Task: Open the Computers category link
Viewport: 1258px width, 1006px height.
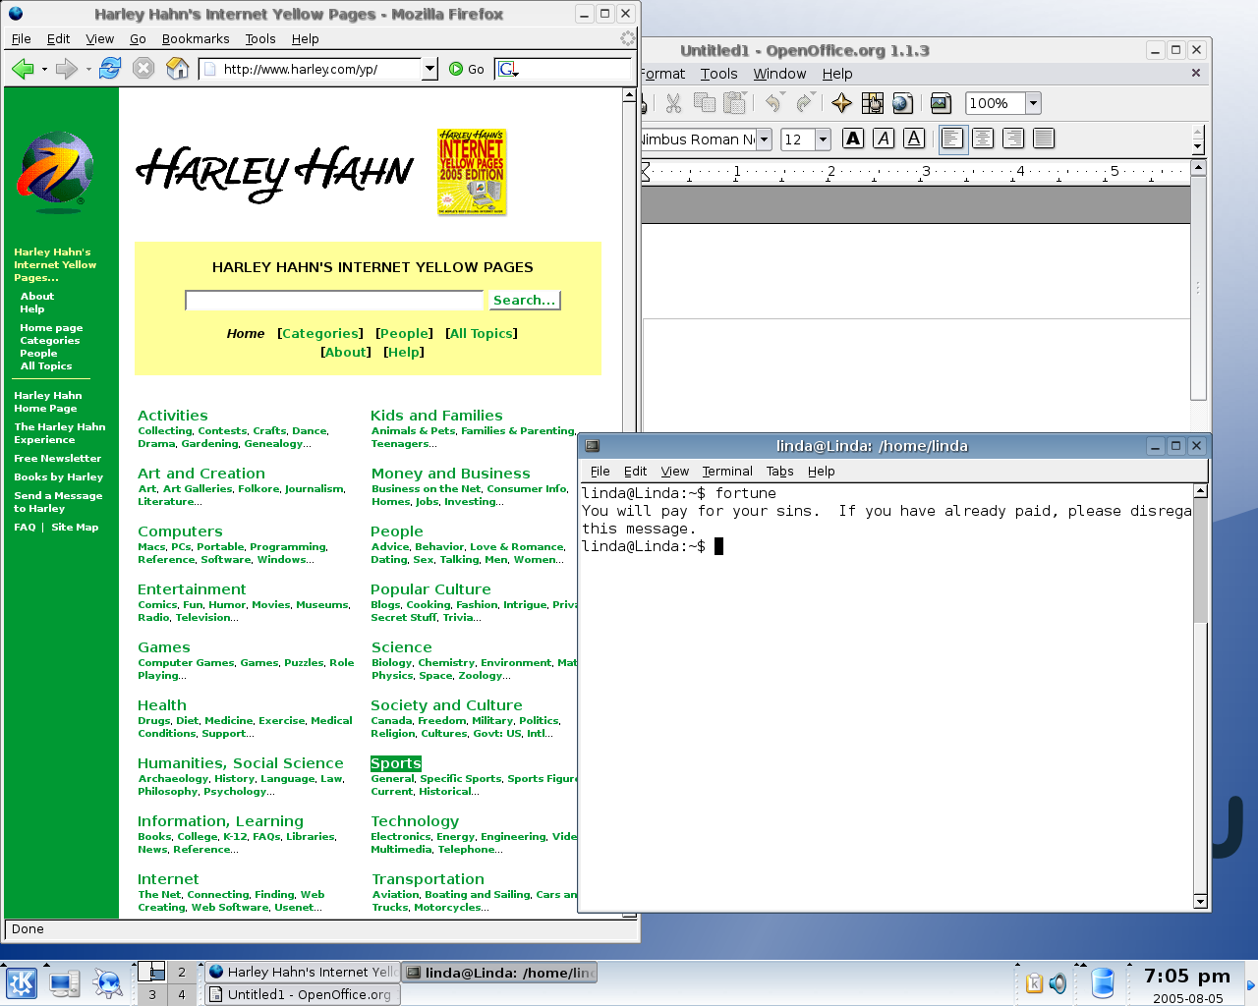Action: 180,531
